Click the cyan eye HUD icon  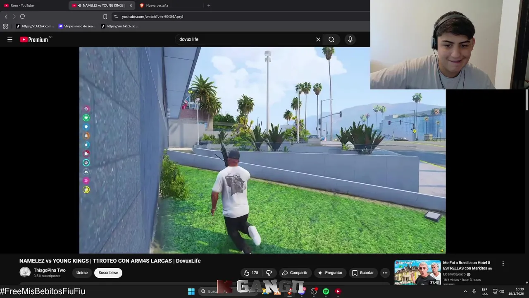tap(86, 163)
